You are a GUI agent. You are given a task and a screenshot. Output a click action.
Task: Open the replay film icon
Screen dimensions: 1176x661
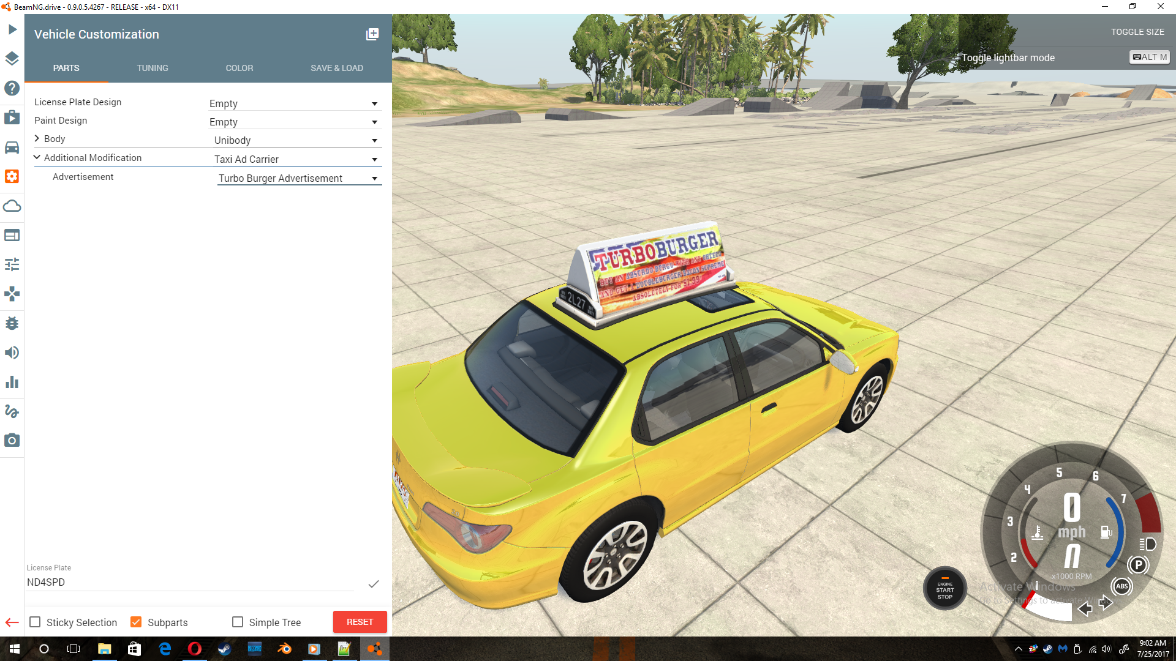tap(12, 118)
